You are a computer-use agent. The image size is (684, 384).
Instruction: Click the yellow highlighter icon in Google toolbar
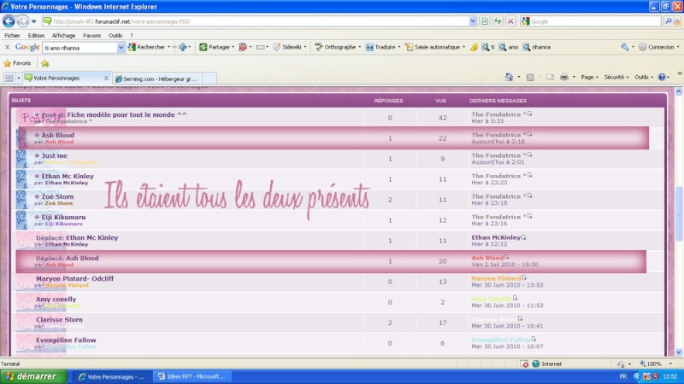point(474,47)
